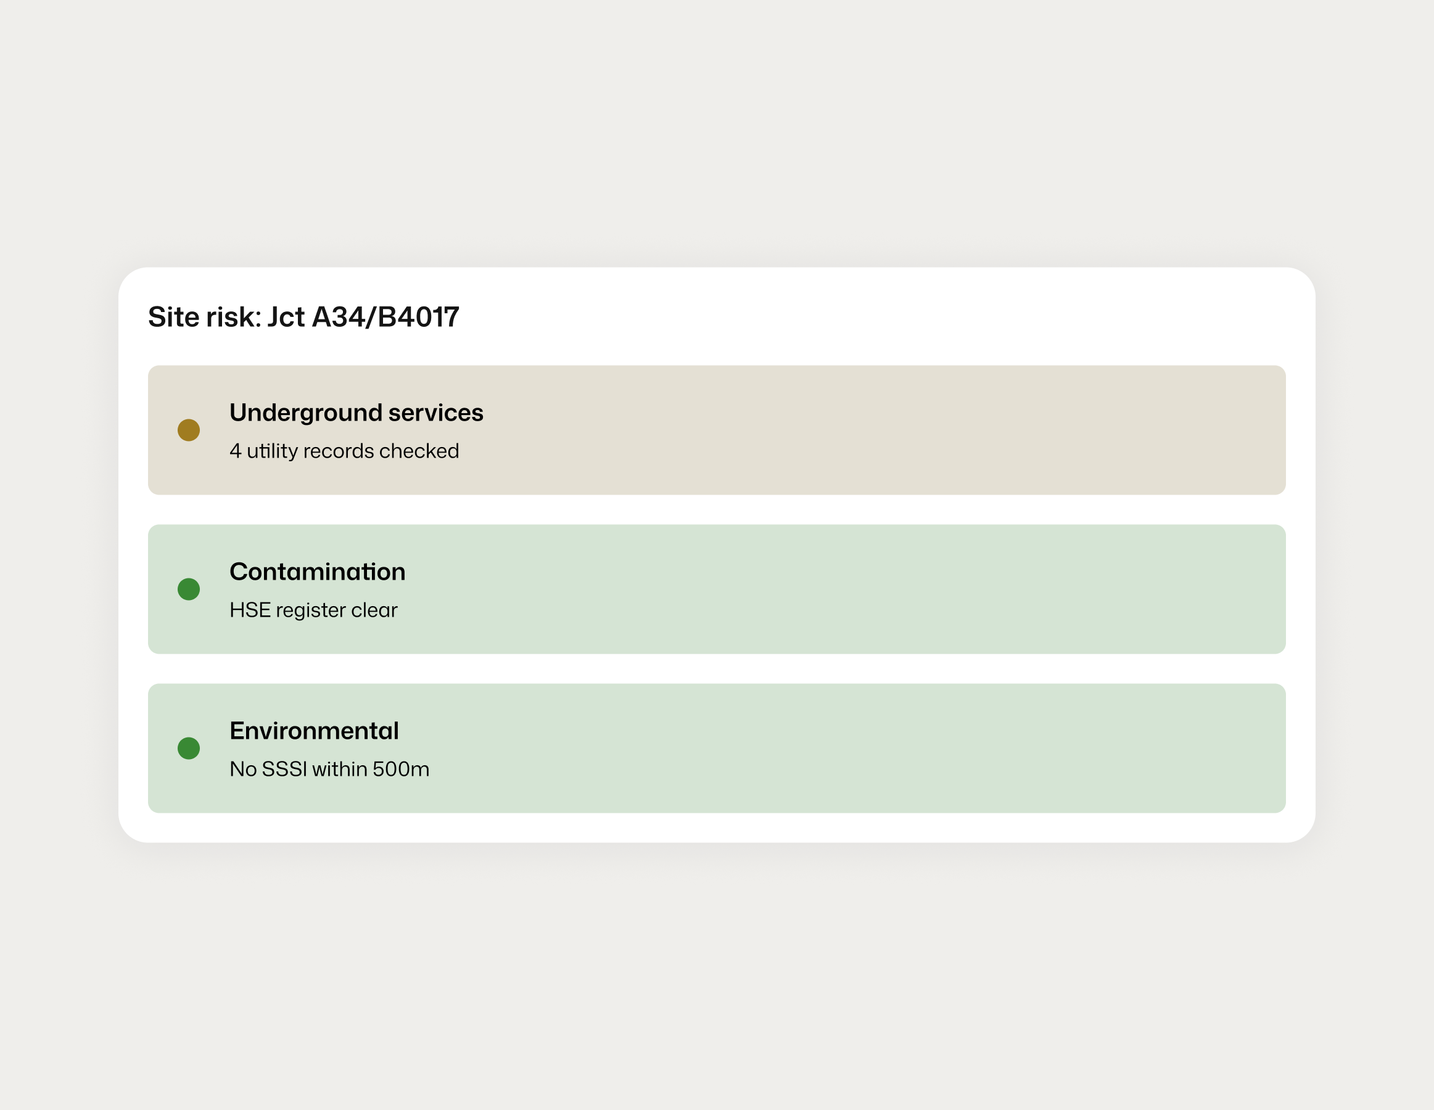The height and width of the screenshot is (1110, 1434).
Task: Open the HSE register clear link
Action: (313, 610)
